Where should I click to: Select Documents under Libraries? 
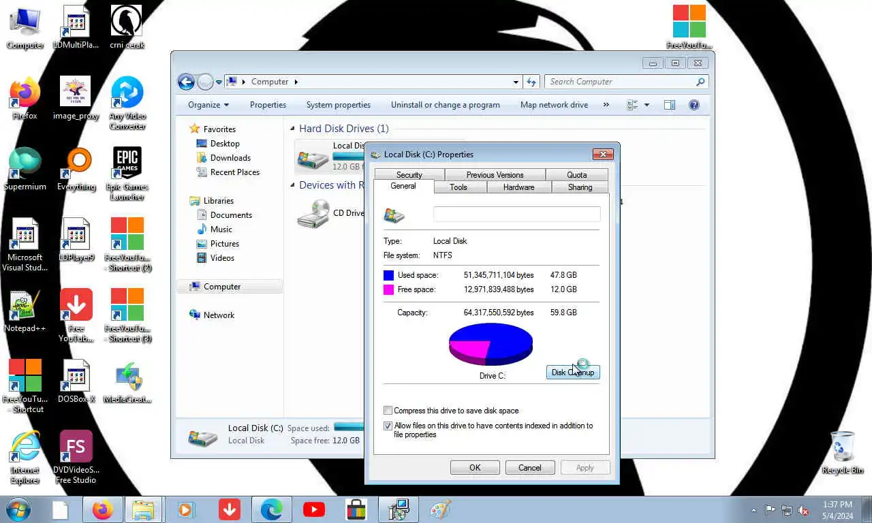click(x=231, y=215)
